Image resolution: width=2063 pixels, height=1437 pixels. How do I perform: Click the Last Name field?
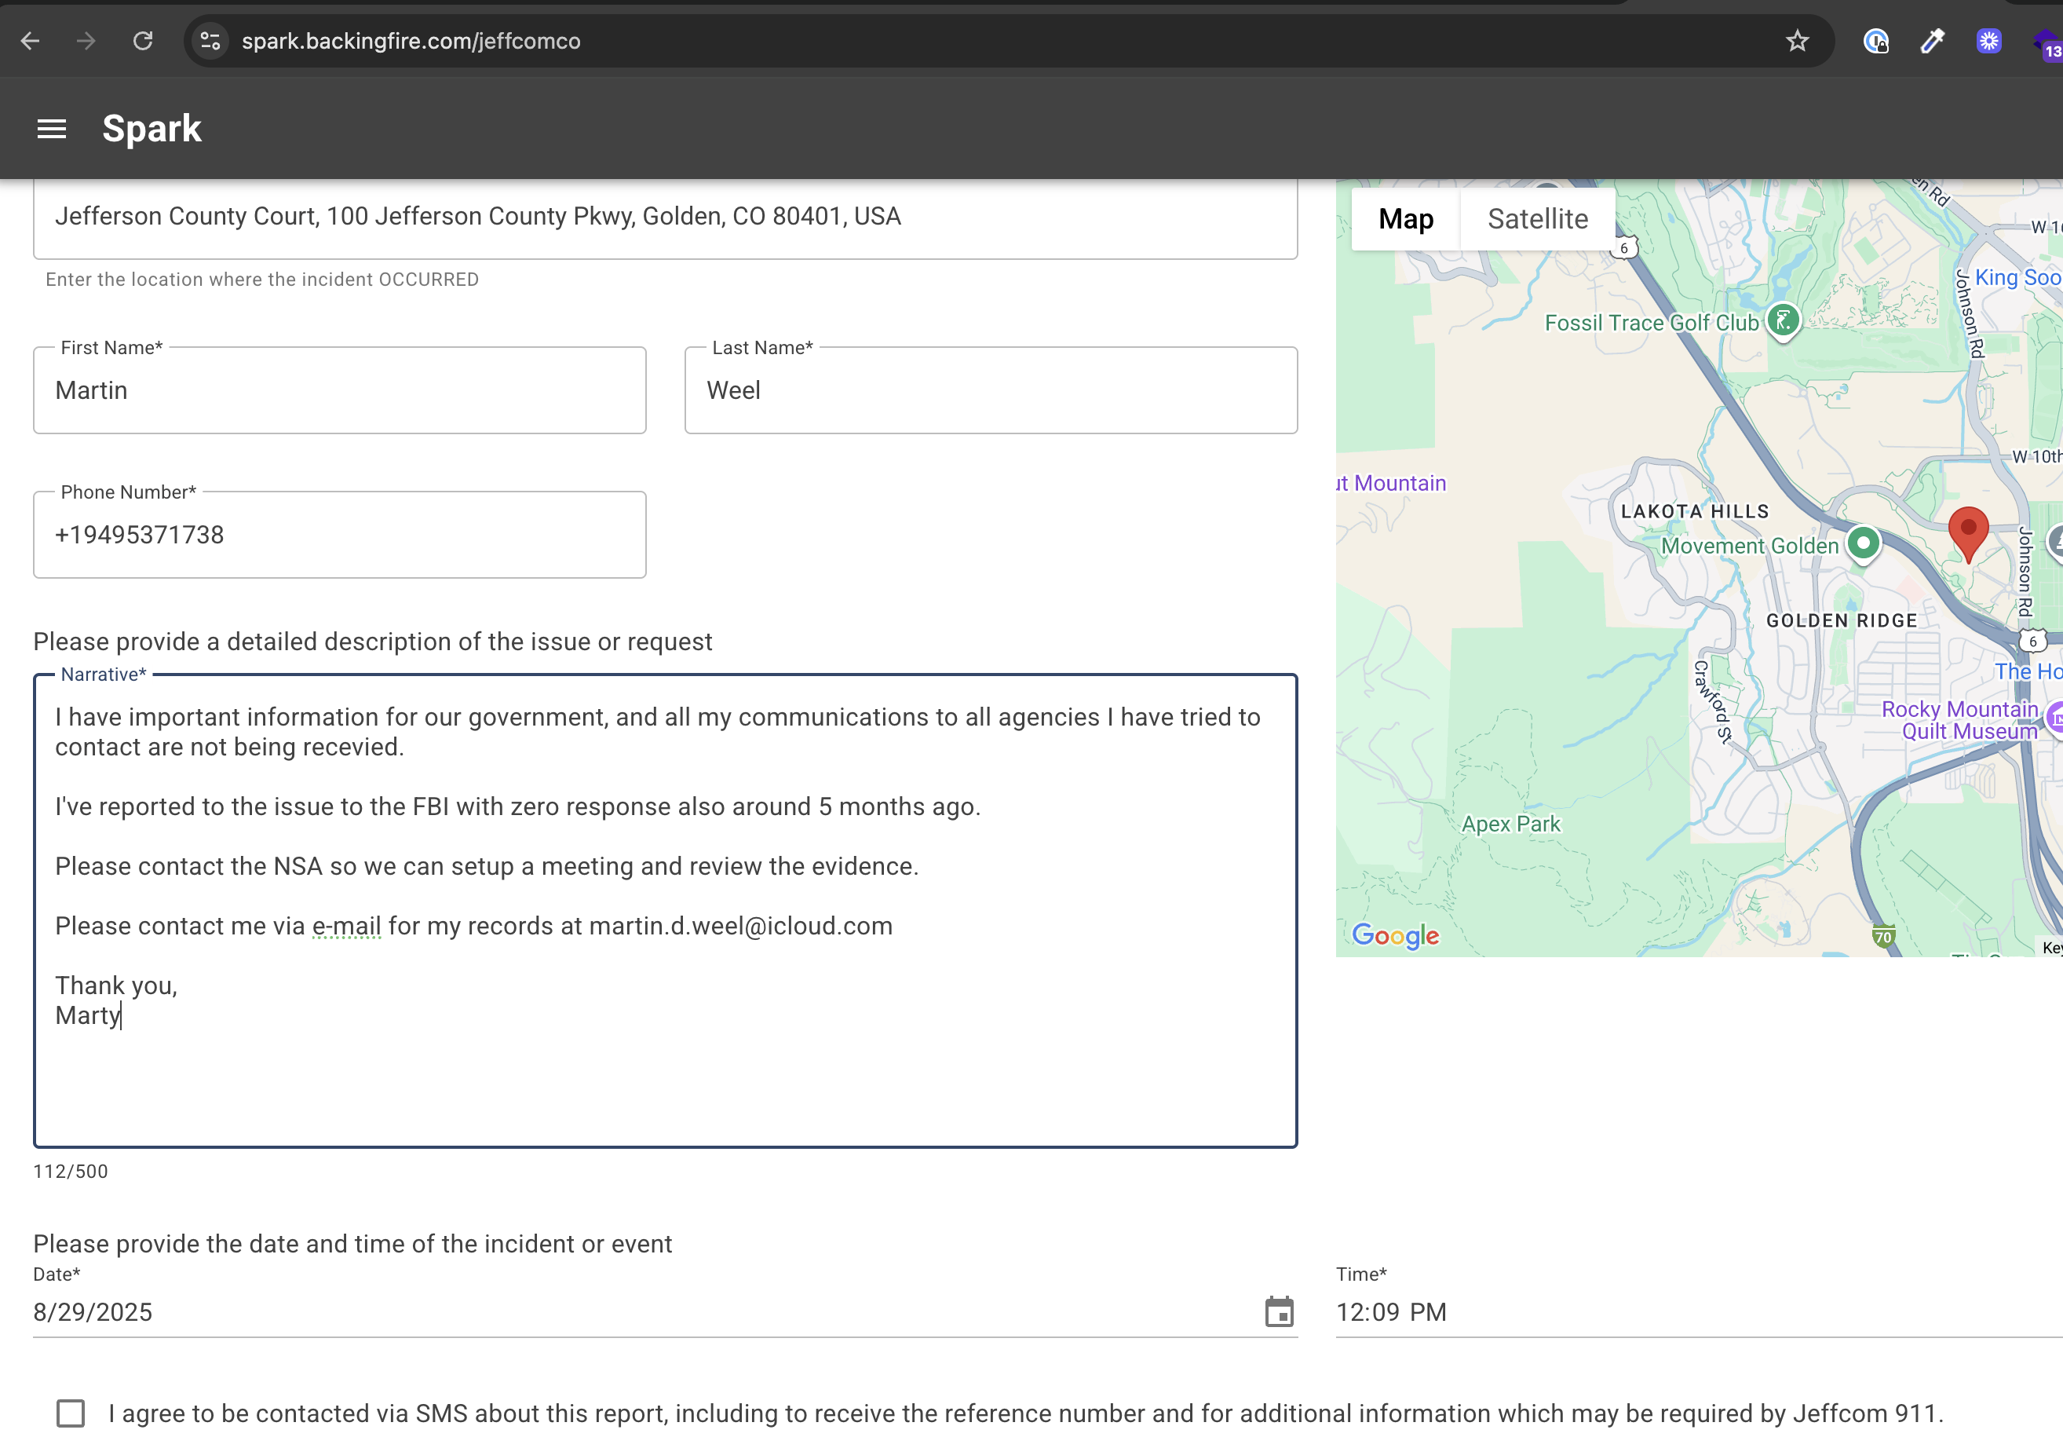pos(990,390)
